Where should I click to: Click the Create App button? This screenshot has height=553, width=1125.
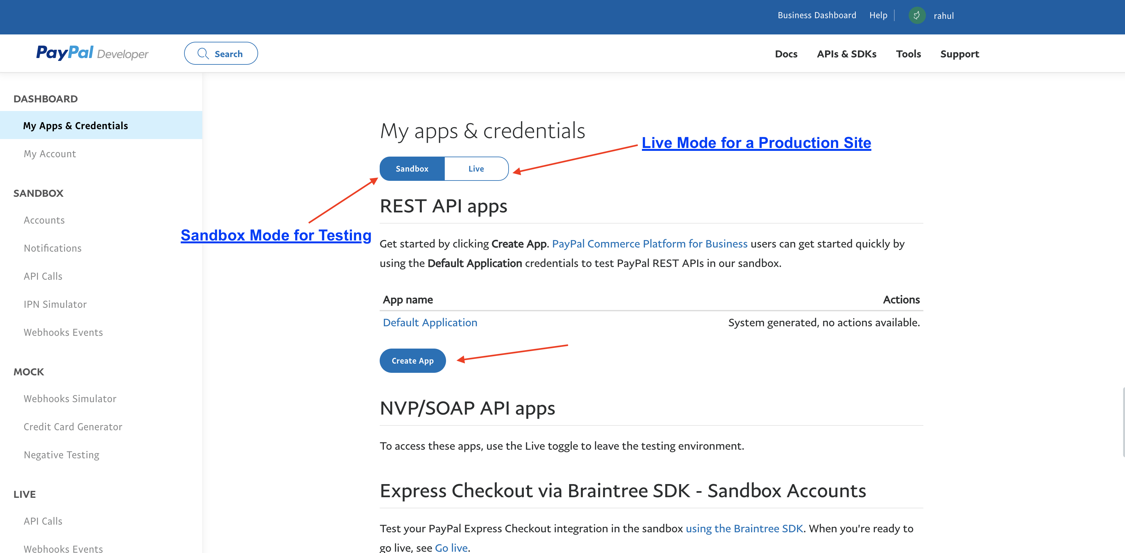(413, 360)
